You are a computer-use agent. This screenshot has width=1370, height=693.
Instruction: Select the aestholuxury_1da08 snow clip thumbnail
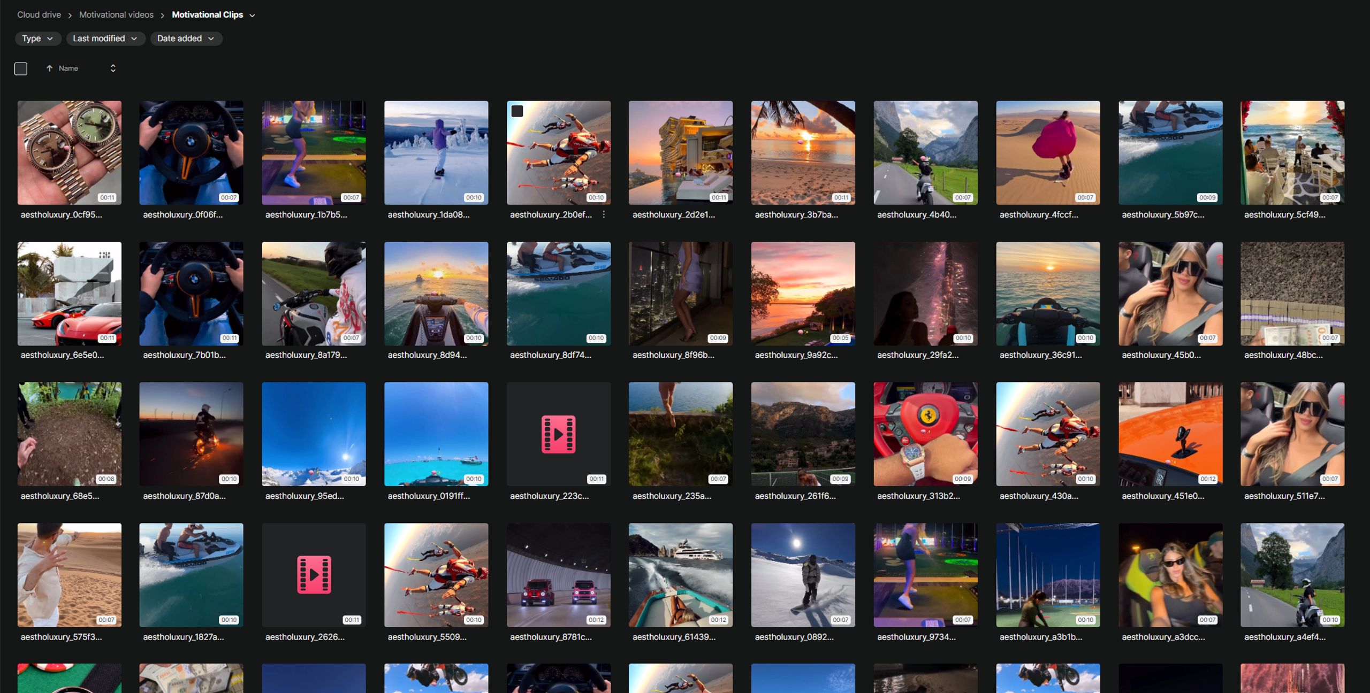coord(436,153)
